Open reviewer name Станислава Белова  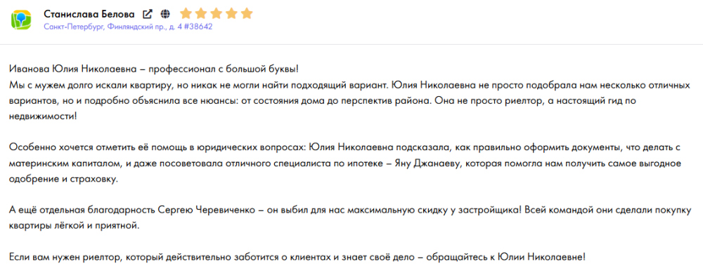89,14
